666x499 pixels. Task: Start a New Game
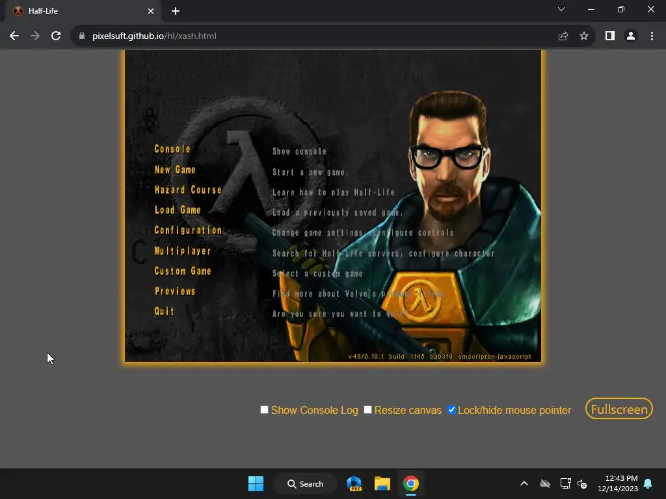(174, 170)
